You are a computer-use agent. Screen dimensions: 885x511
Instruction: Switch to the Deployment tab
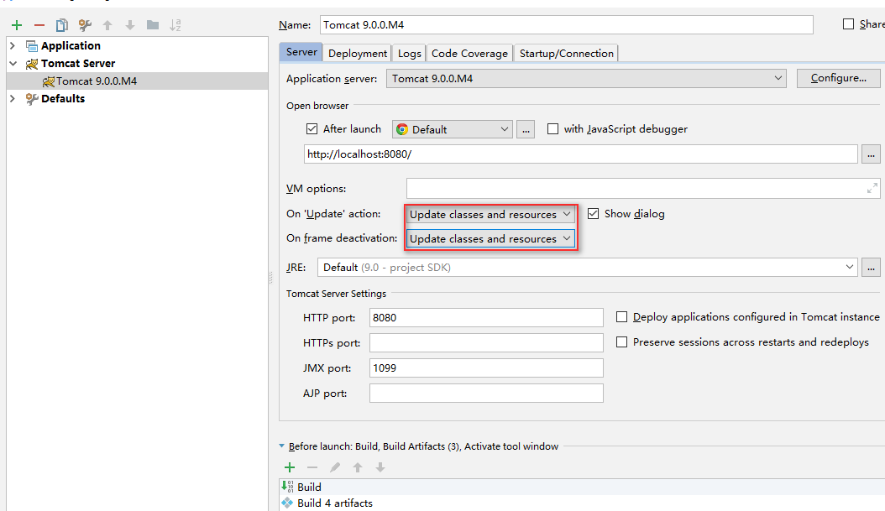[x=358, y=54]
